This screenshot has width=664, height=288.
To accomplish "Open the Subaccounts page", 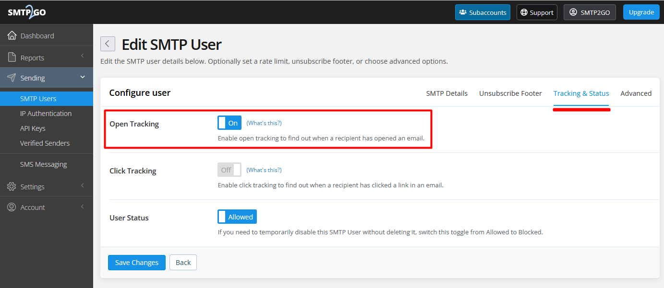I will (483, 12).
